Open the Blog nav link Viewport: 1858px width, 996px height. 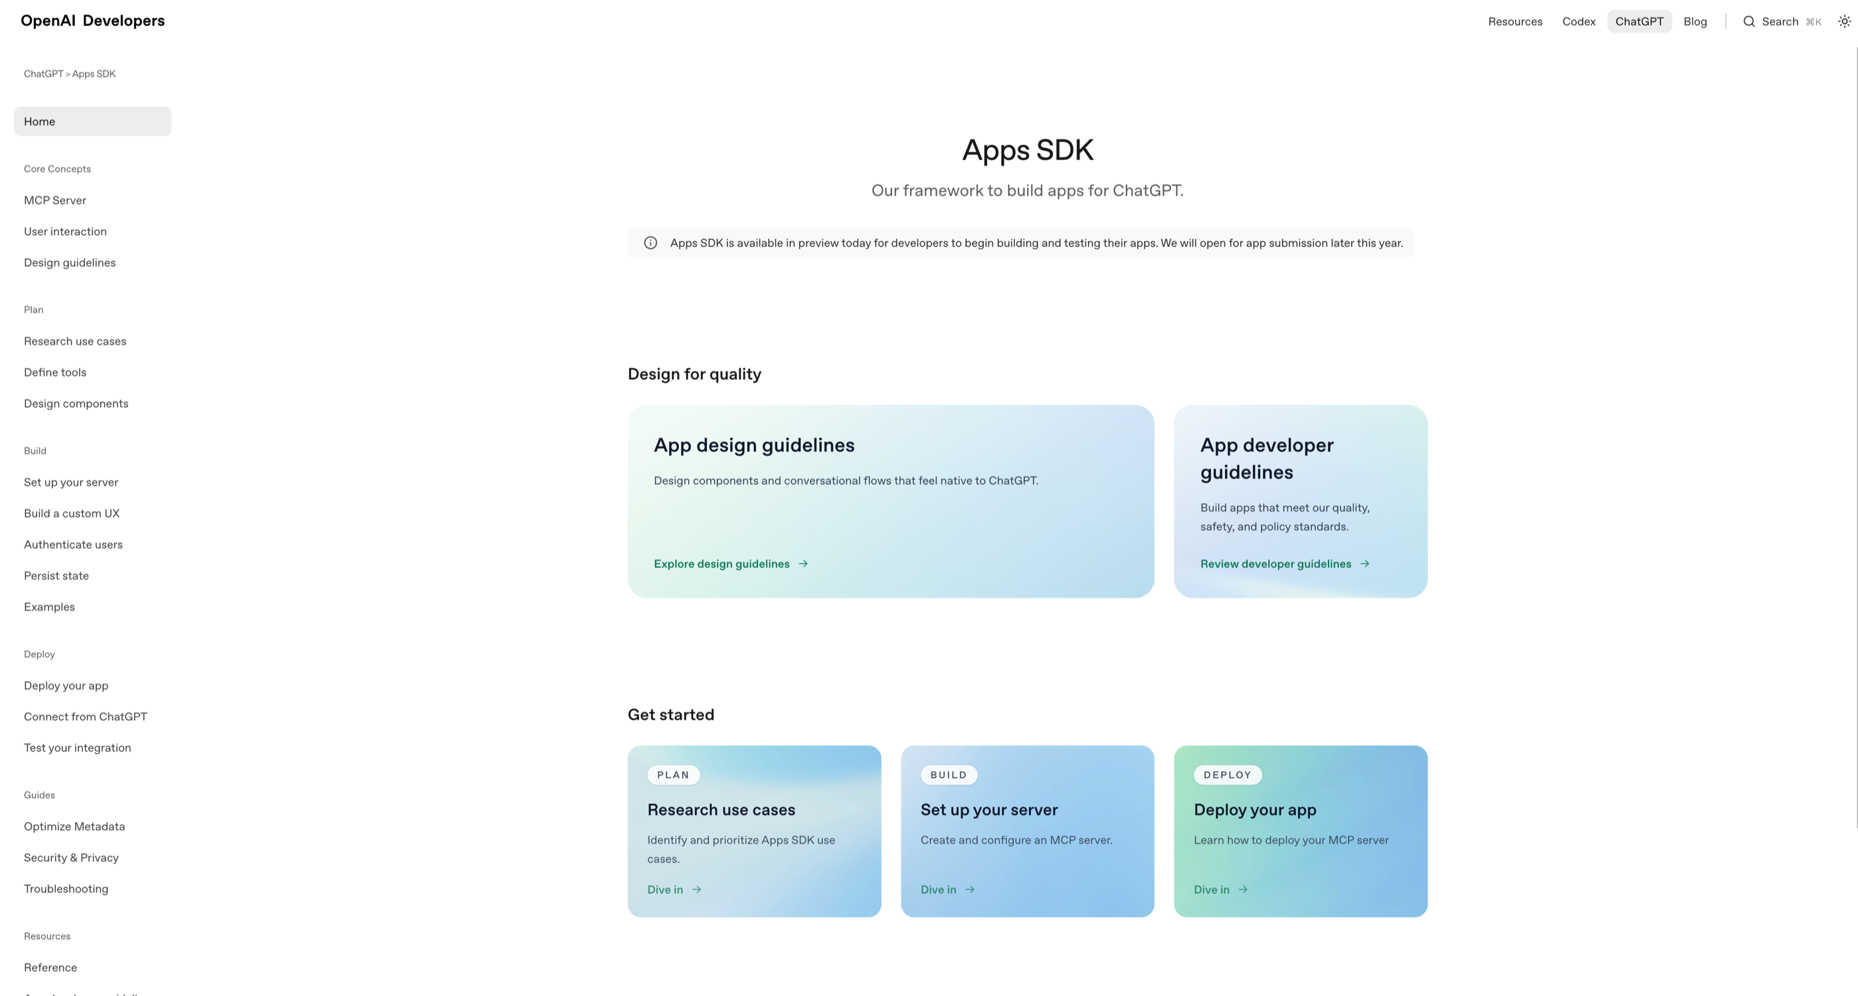tap(1695, 22)
